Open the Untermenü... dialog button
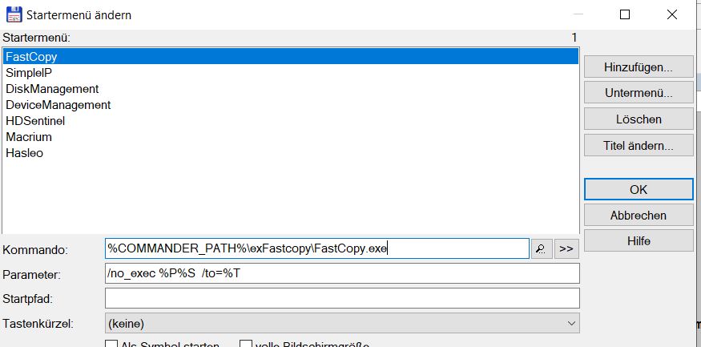Image resolution: width=701 pixels, height=347 pixels. pos(639,94)
